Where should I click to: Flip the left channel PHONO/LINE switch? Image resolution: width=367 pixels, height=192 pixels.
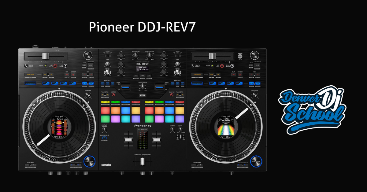108,55
